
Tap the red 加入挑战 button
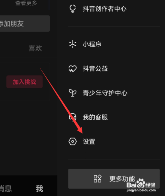(24, 82)
